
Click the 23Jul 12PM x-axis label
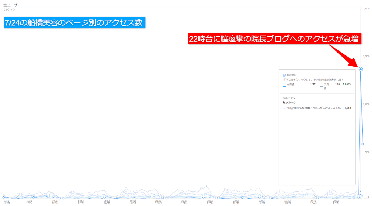pyautogui.click(x=288, y=202)
